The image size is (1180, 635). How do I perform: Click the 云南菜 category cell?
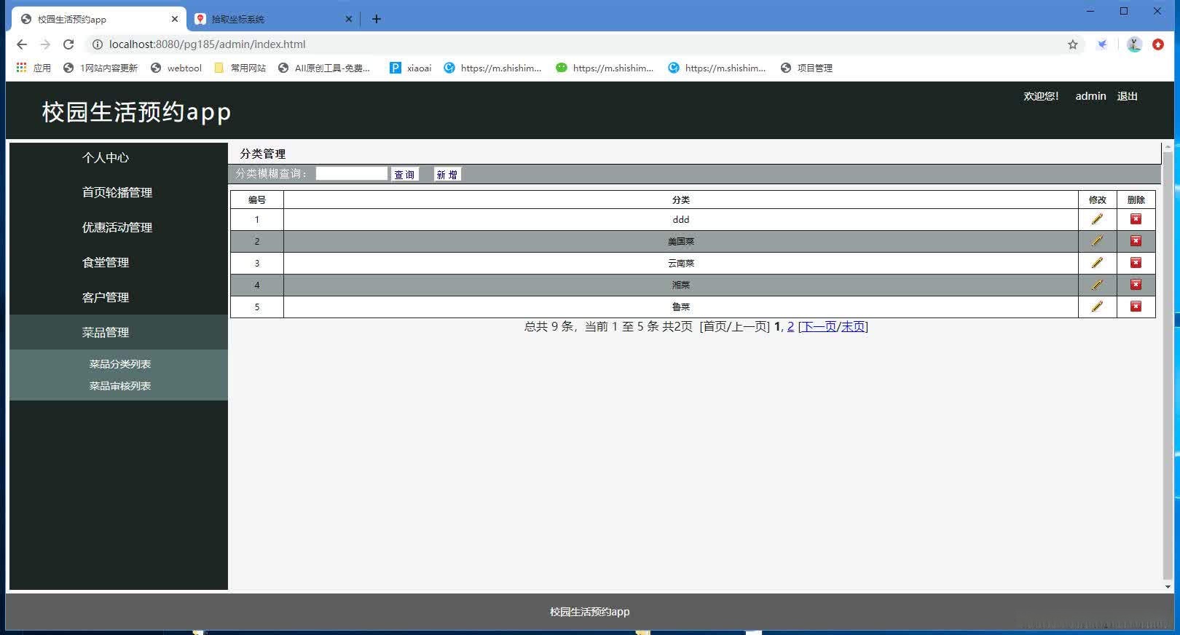(x=681, y=263)
